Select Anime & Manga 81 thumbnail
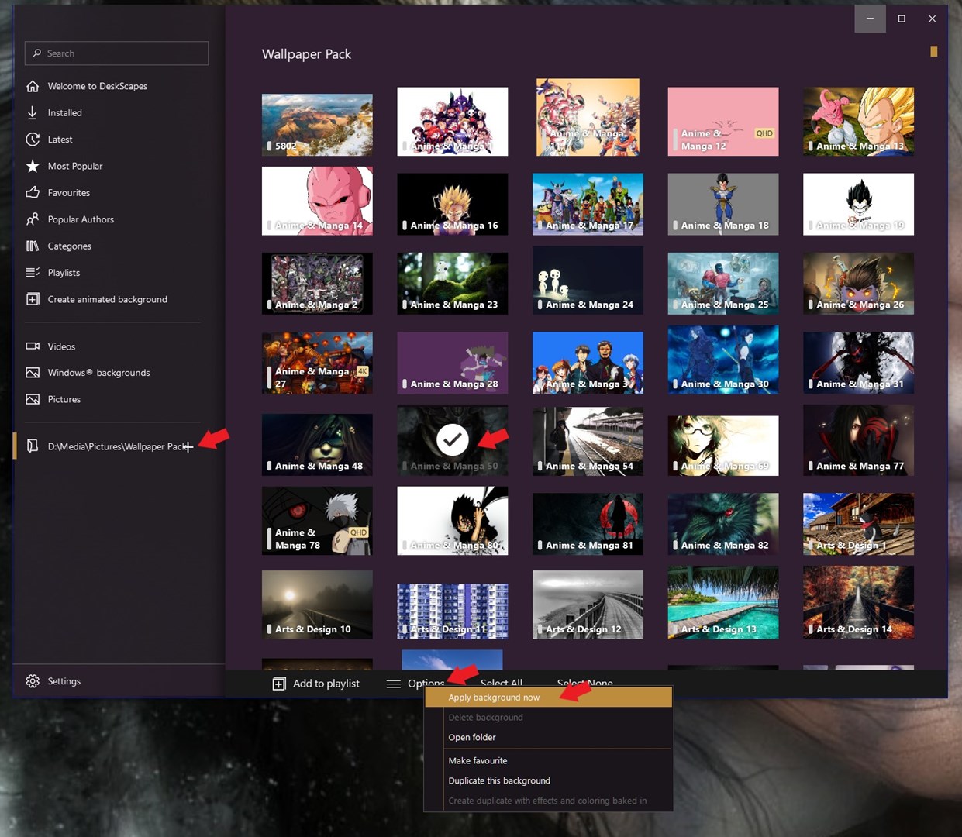Image resolution: width=962 pixels, height=837 pixels. tap(588, 524)
